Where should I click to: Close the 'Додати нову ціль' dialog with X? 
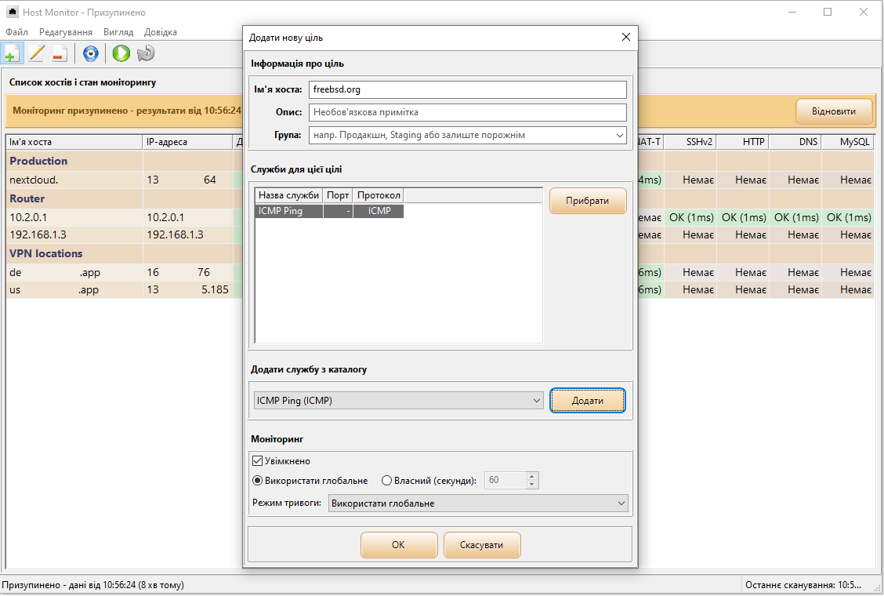point(626,37)
